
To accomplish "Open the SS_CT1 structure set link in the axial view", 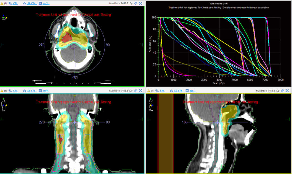I will tap(31, 4).
